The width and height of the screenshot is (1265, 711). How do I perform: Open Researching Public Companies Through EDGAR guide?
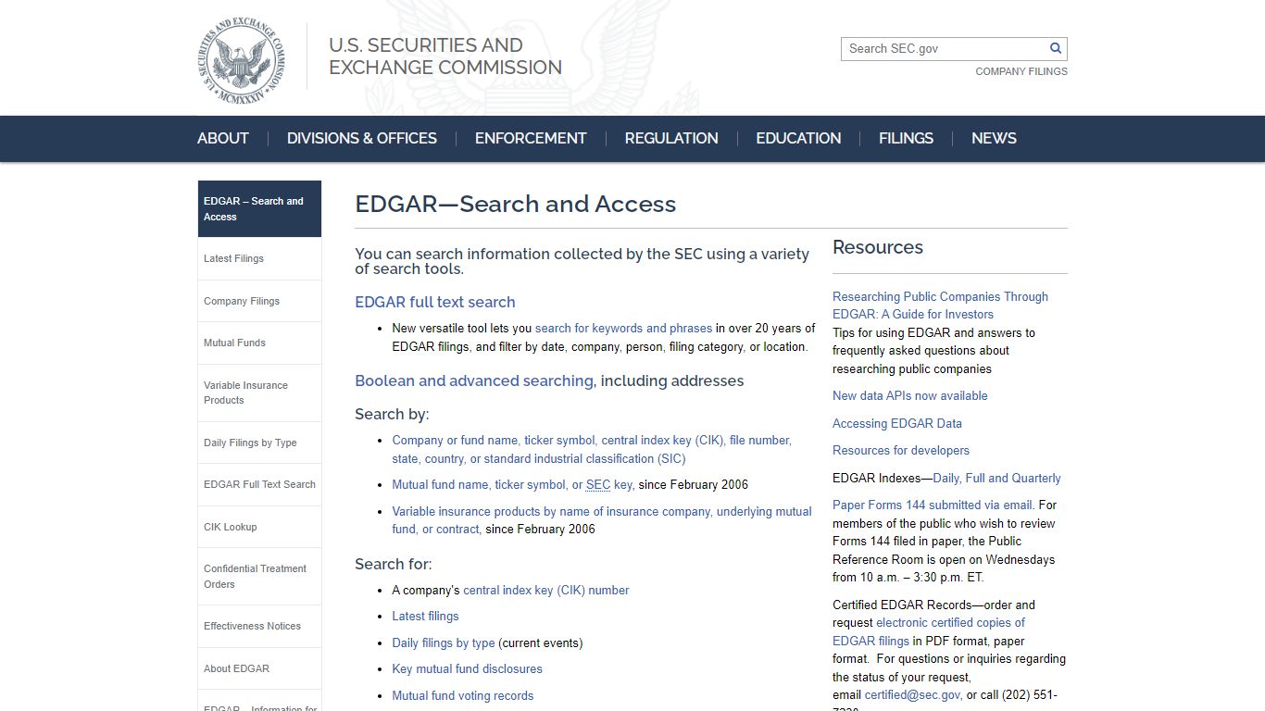[940, 306]
